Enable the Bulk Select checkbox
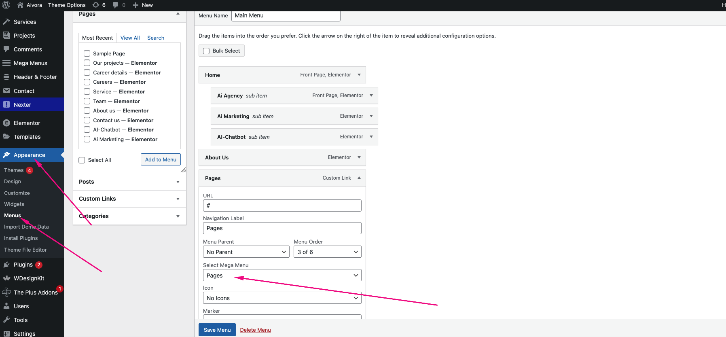Image resolution: width=726 pixels, height=337 pixels. (x=206, y=51)
